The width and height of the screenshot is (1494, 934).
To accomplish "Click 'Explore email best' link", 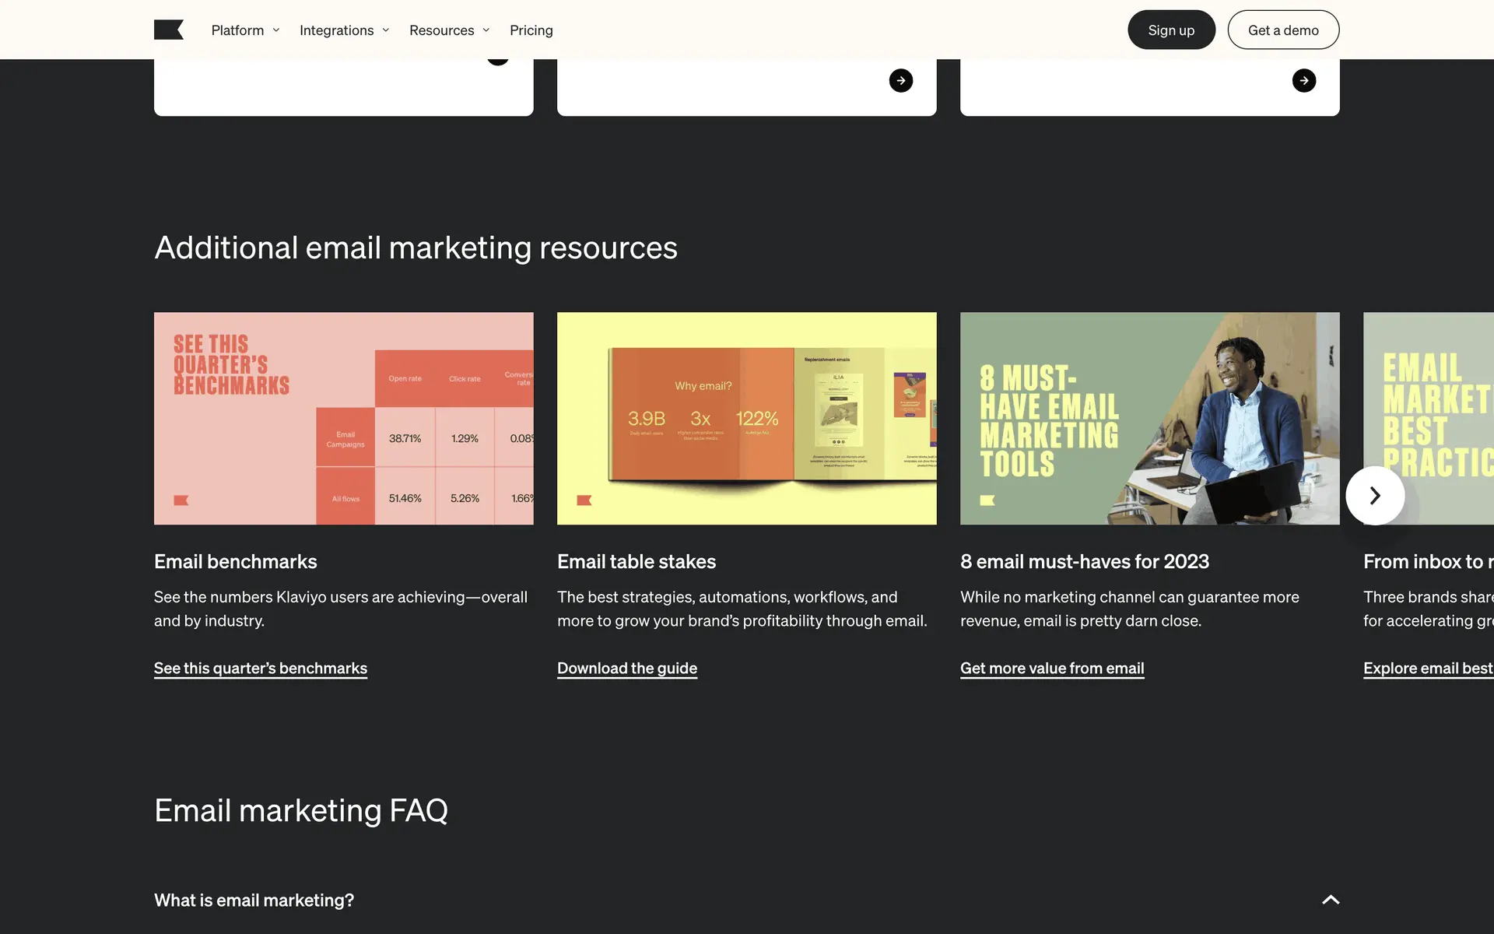I will (x=1427, y=668).
